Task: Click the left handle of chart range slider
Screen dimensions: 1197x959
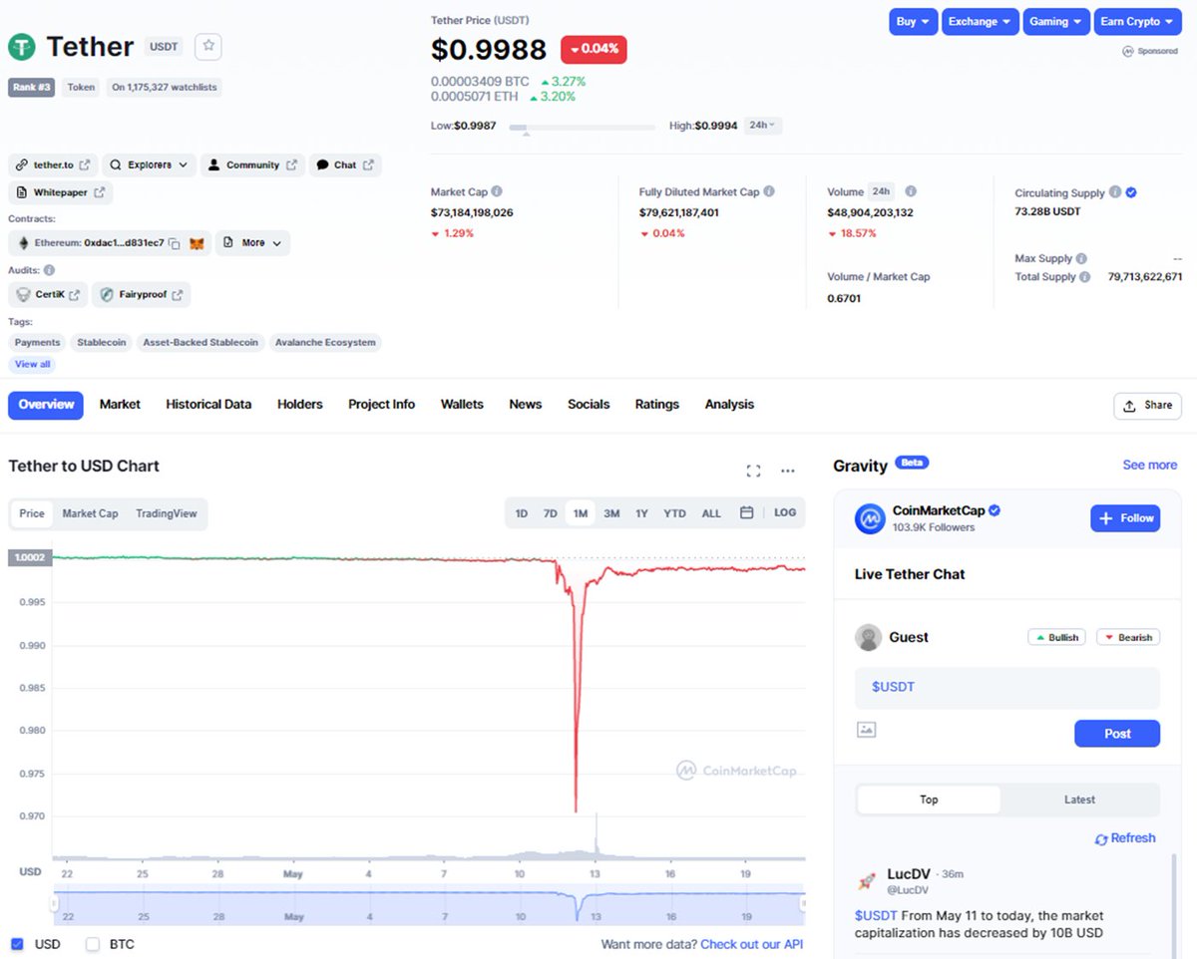Action: [x=56, y=902]
